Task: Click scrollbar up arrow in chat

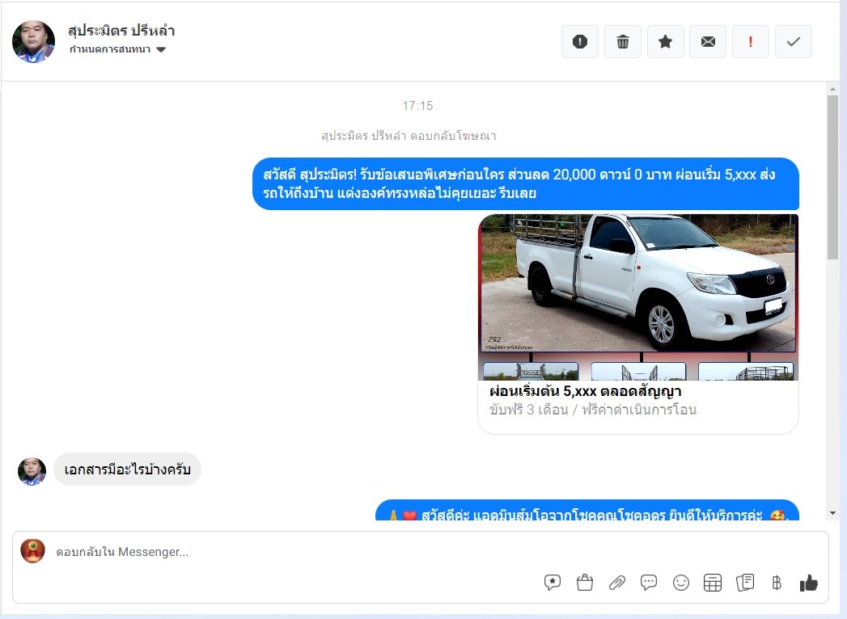Action: (832, 89)
